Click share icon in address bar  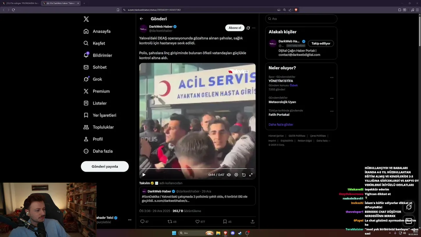pos(290,10)
